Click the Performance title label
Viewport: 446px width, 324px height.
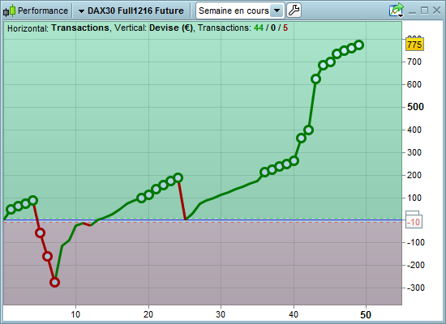(x=43, y=11)
